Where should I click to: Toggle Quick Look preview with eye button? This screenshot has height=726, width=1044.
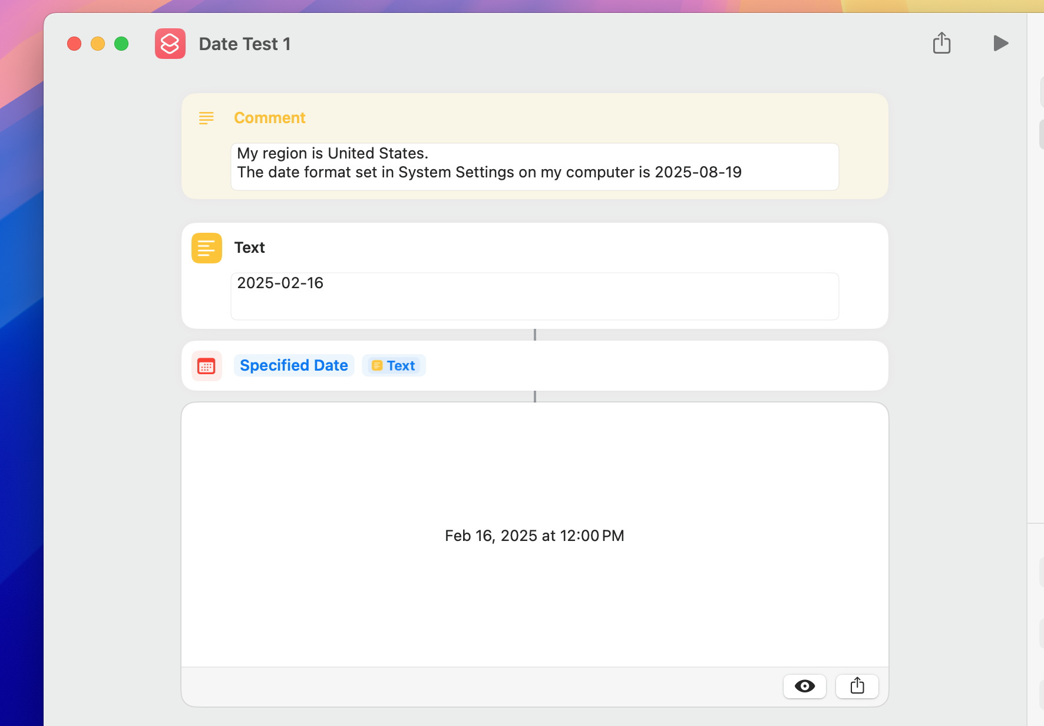805,686
